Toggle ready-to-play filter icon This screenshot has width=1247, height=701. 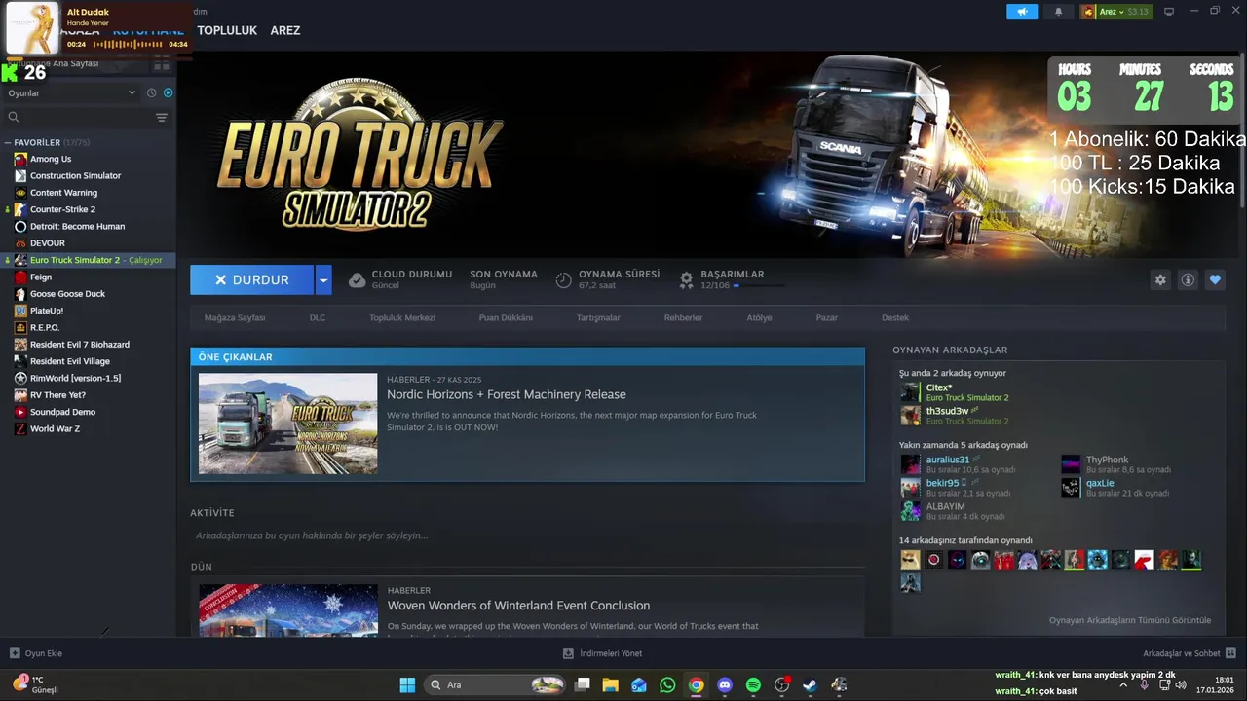click(x=168, y=92)
